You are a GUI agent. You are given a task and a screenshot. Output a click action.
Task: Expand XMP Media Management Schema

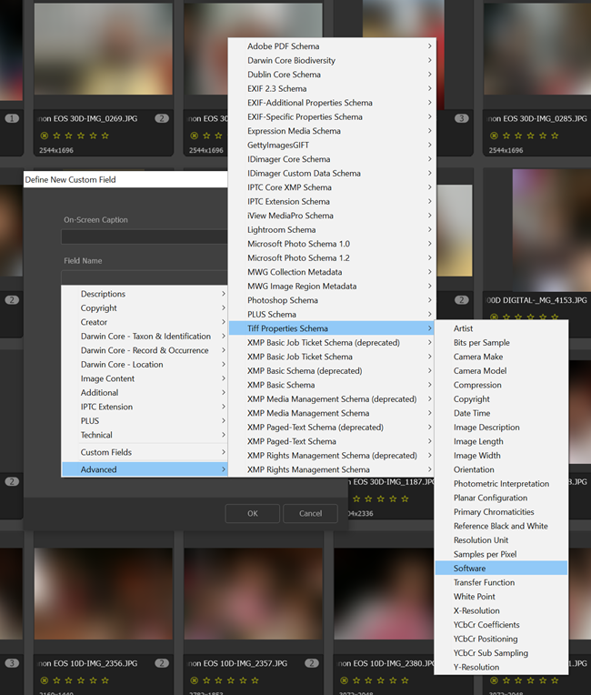[332, 413]
